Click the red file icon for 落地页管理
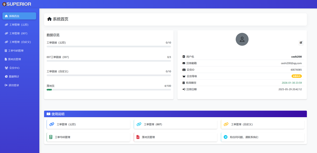This screenshot has width=317, height=153. (138, 137)
